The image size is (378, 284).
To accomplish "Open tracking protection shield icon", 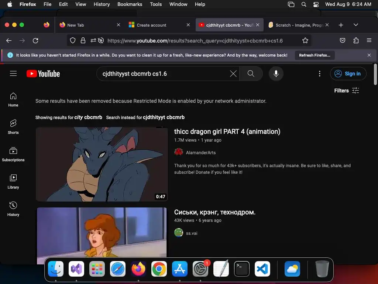I will [x=73, y=41].
